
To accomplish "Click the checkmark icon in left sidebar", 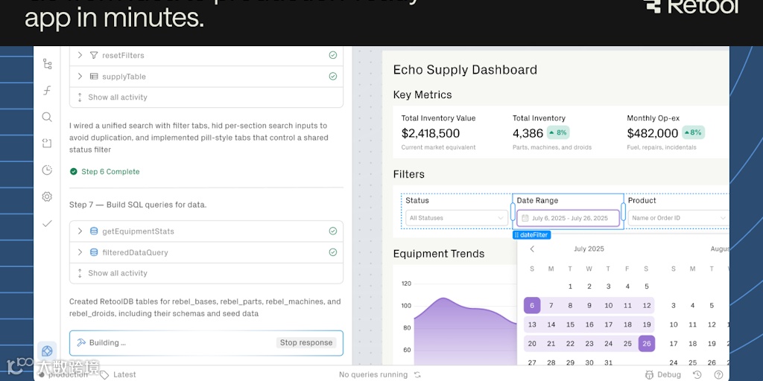I will point(47,223).
